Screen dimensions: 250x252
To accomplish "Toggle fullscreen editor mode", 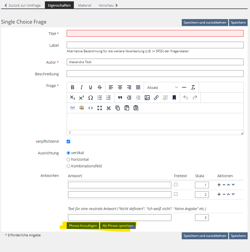I will click(99, 108).
